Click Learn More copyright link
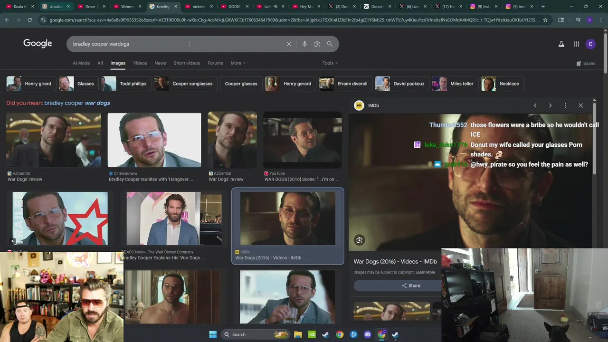This screenshot has width=608, height=342. [x=425, y=272]
